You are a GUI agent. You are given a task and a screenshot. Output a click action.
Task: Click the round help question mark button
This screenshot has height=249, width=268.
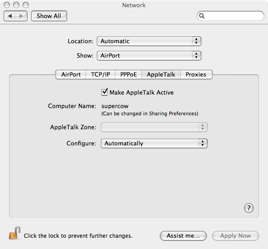coord(249,208)
